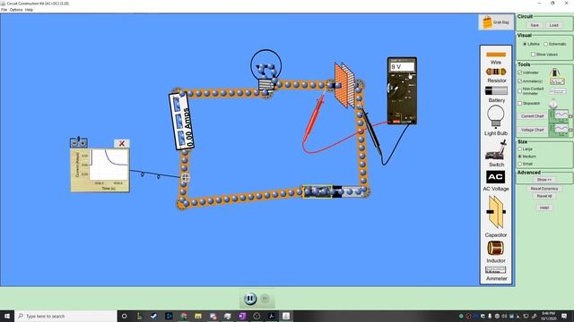Click the Load circuit button
Image resolution: width=574 pixels, height=322 pixels.
coord(554,25)
